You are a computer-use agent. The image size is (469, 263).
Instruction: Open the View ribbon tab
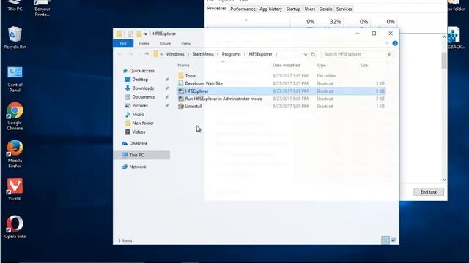click(185, 44)
